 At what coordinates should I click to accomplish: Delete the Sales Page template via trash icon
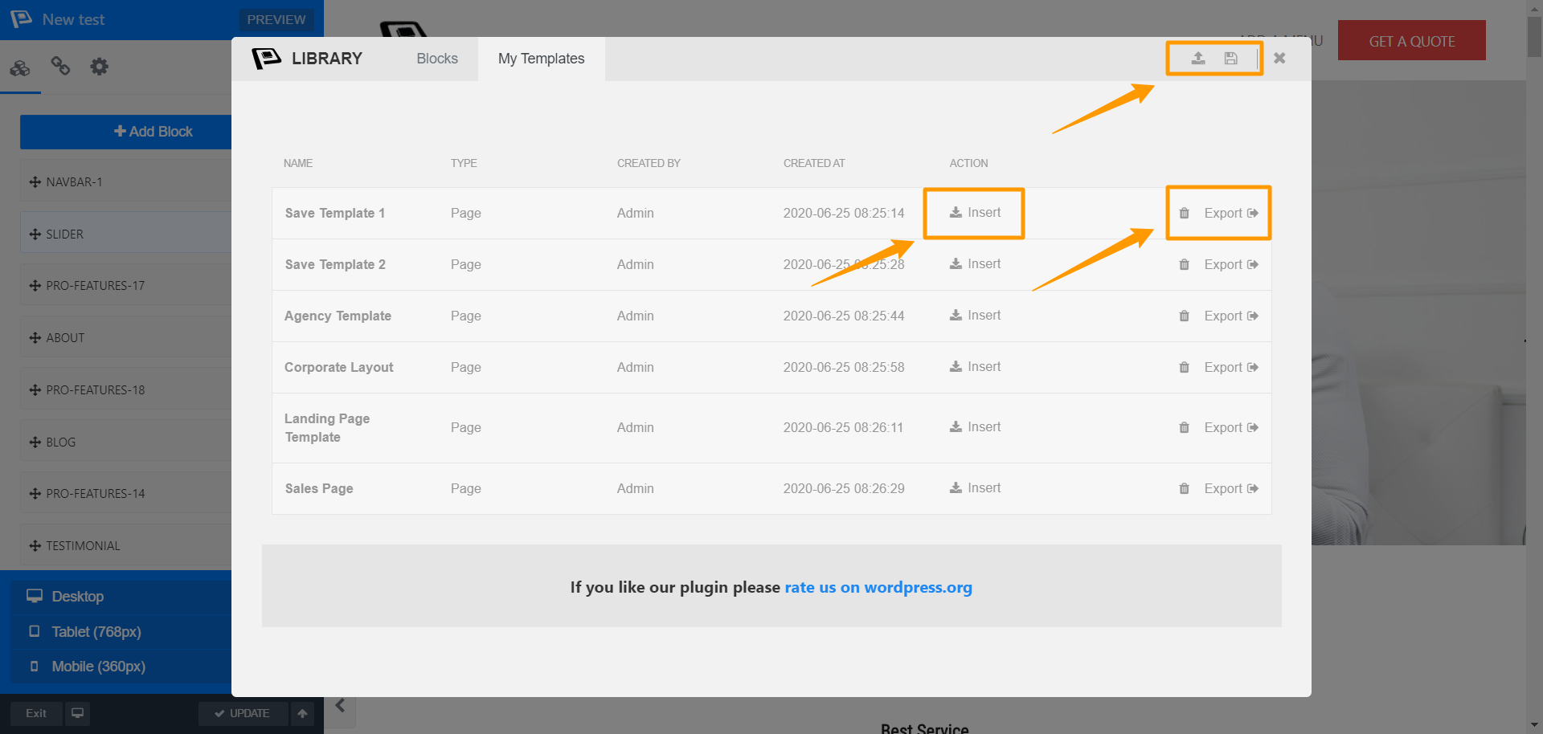click(x=1184, y=489)
